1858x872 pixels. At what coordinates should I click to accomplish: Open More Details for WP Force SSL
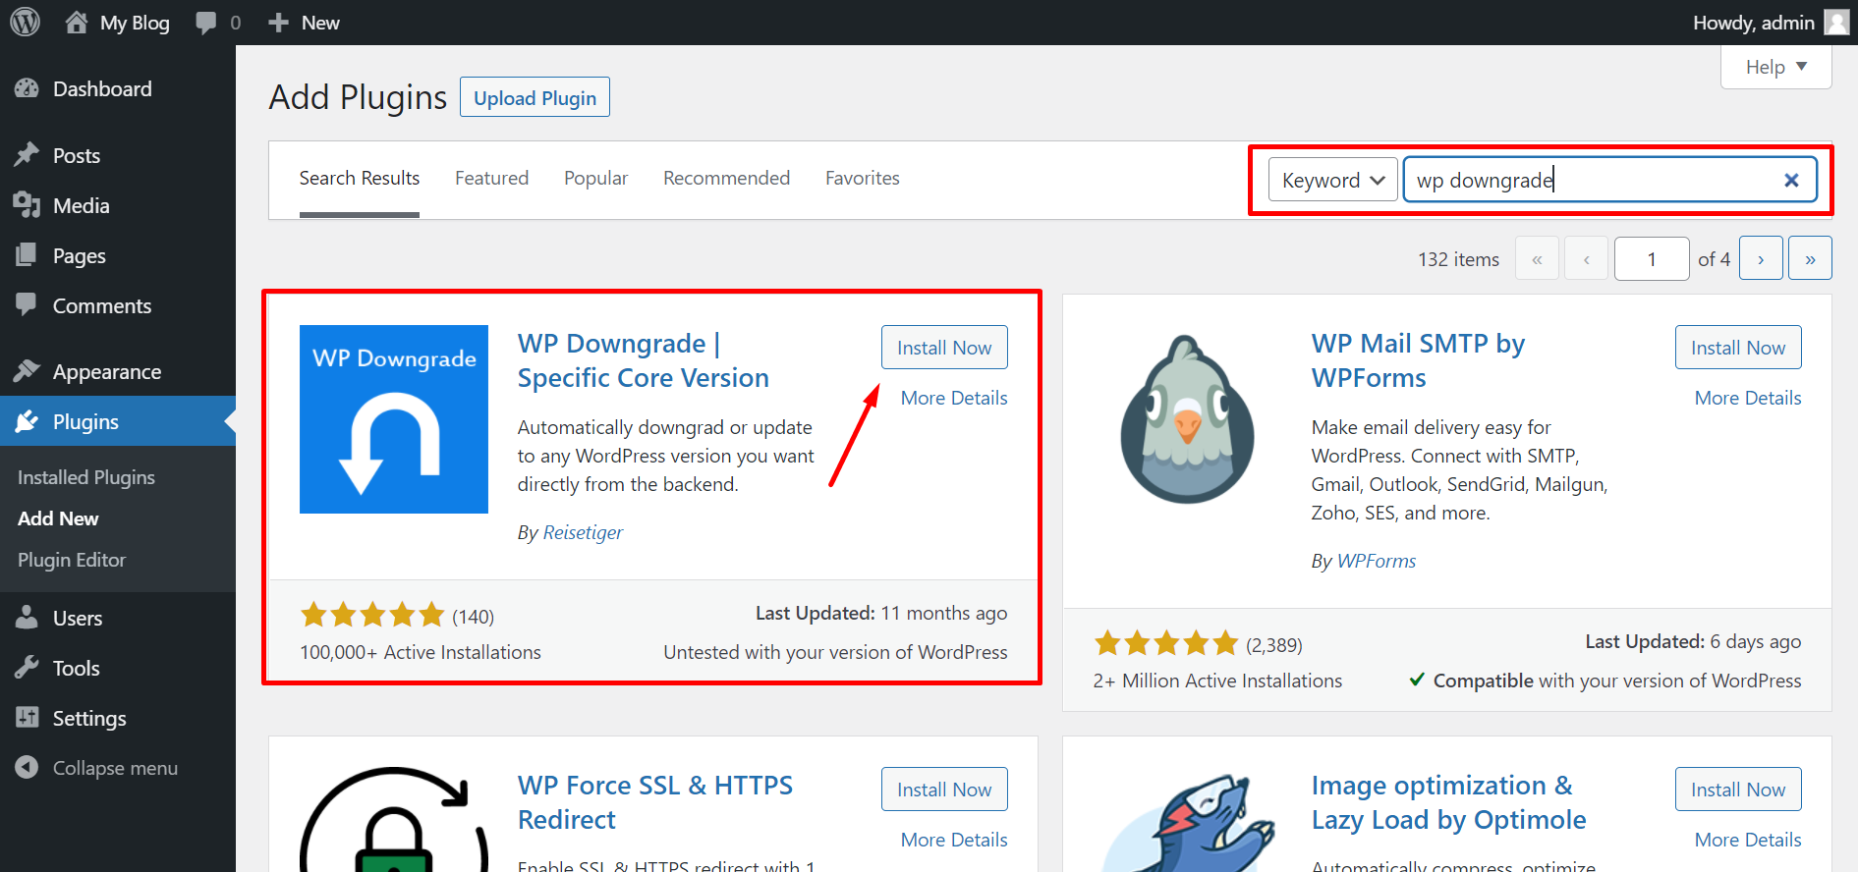(x=954, y=840)
